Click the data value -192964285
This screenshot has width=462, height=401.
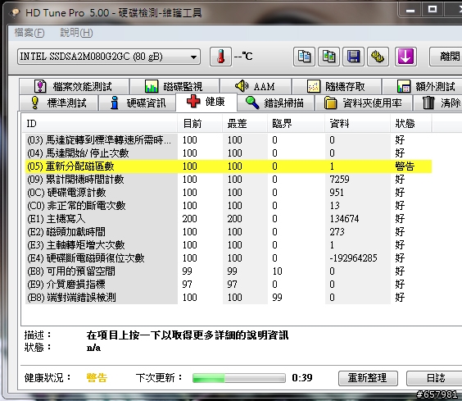353,257
